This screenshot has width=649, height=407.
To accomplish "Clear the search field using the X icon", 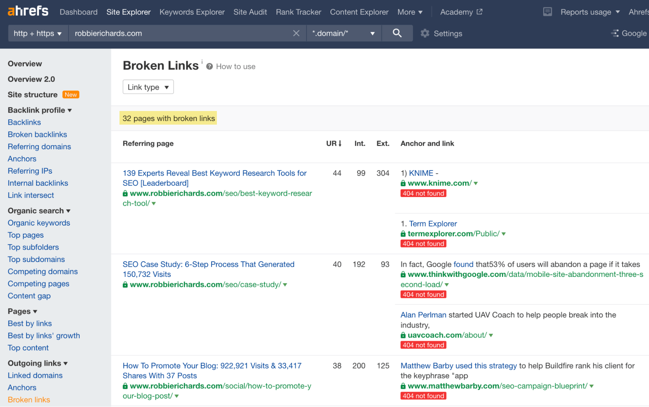I will tap(296, 33).
